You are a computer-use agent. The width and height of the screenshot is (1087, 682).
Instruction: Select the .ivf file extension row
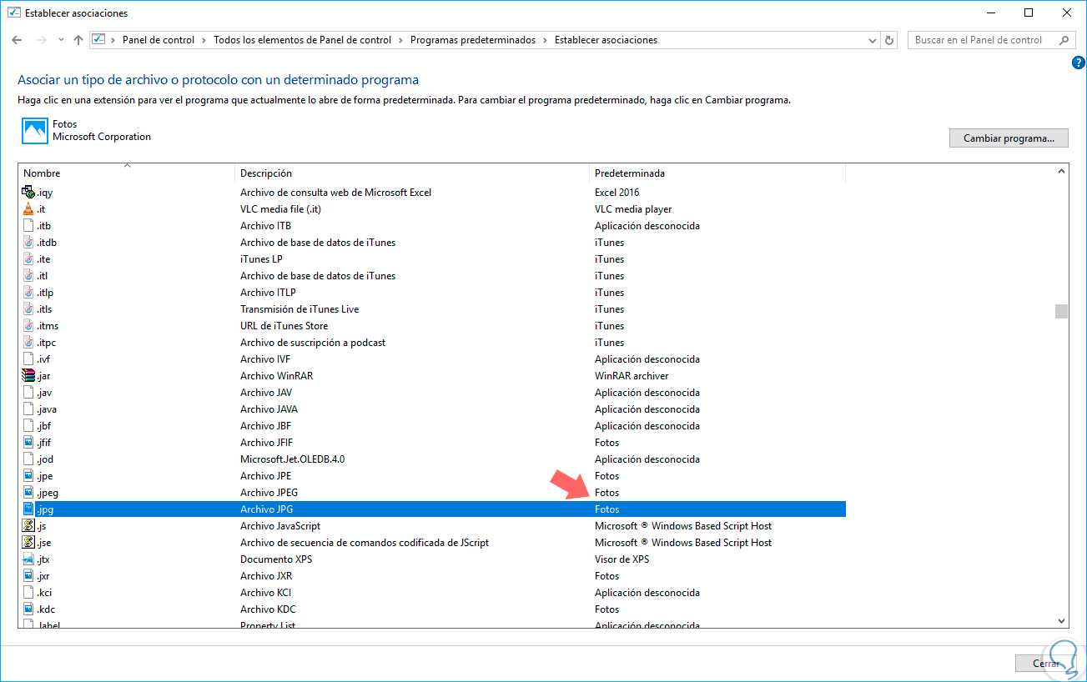click(432, 359)
